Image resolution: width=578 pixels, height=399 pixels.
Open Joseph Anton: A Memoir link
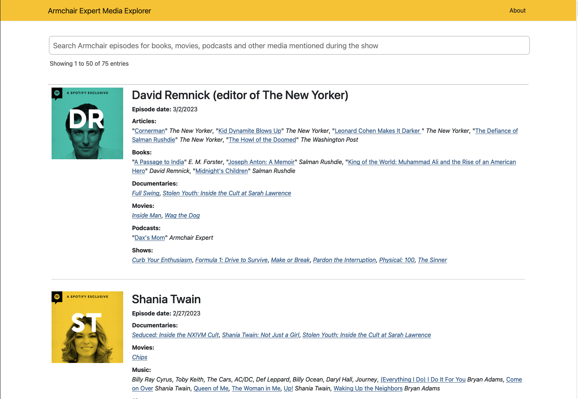coord(261,162)
